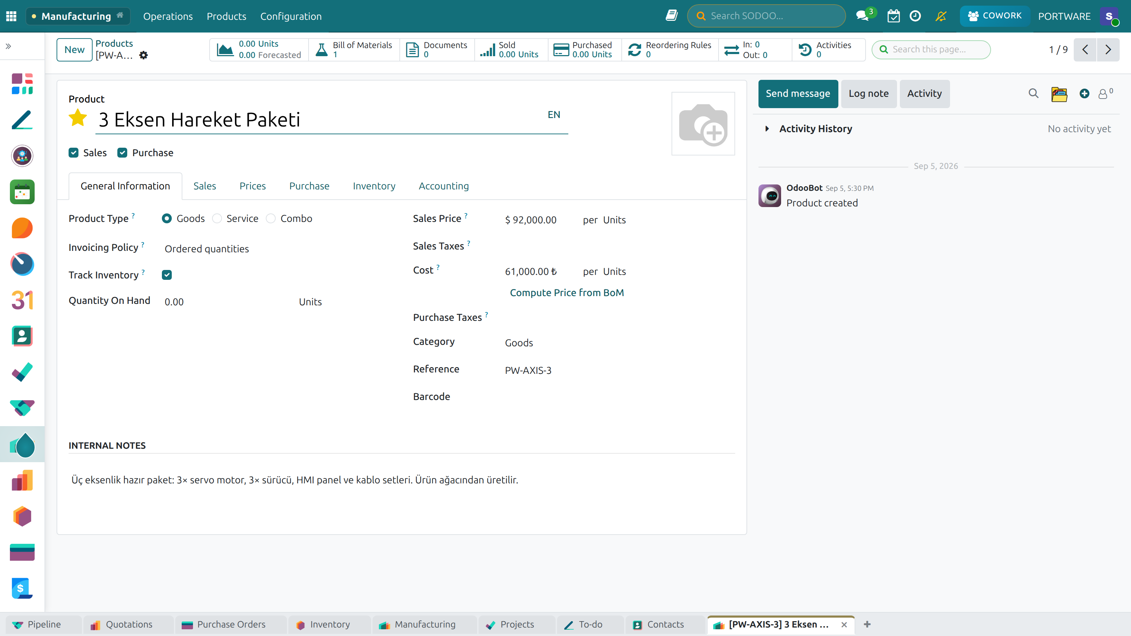This screenshot has height=636, width=1131.
Task: Click Compute Price from BoM link
Action: pyautogui.click(x=566, y=293)
